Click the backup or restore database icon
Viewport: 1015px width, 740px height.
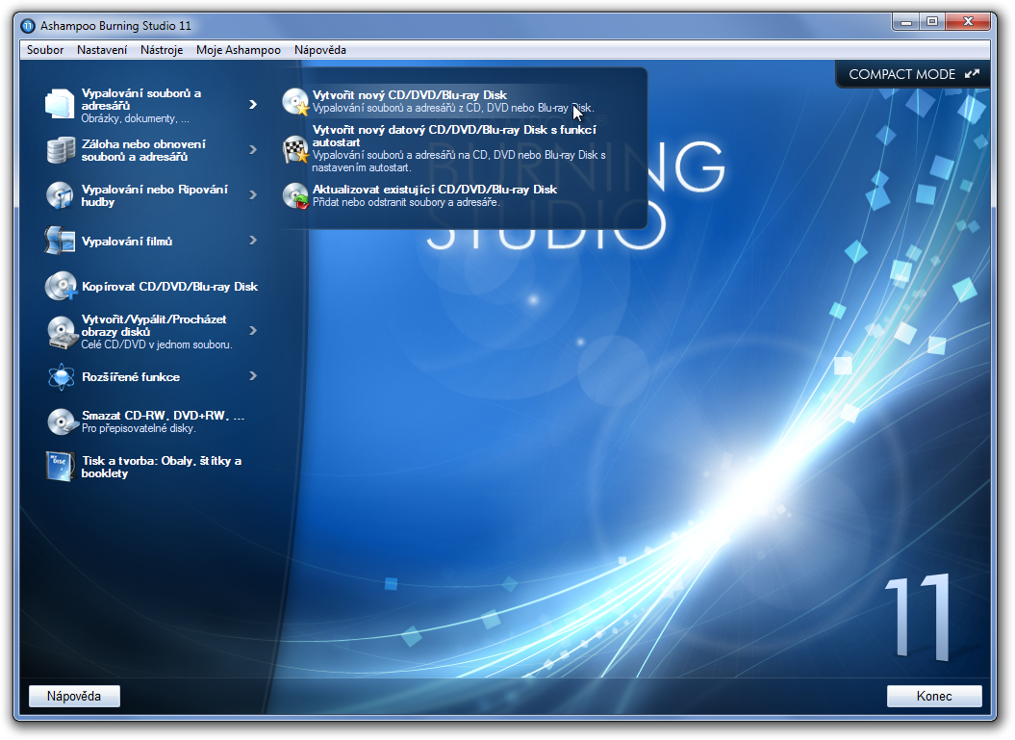point(61,149)
